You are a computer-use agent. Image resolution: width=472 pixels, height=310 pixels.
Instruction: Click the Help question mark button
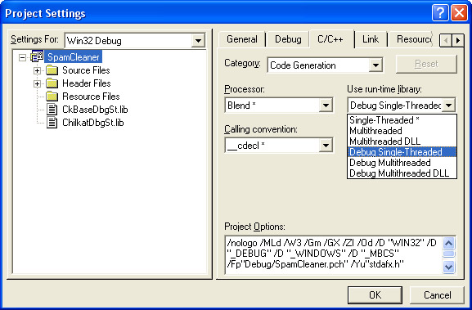coord(440,13)
